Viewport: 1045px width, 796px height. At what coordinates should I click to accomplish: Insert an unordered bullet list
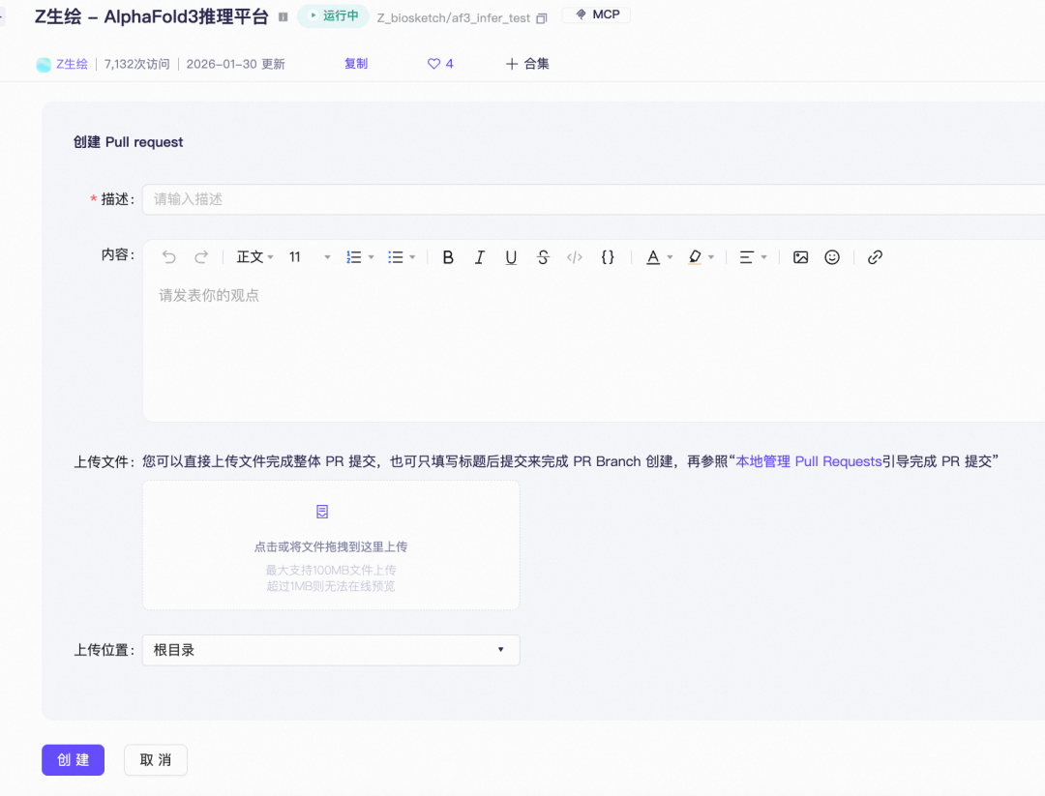click(x=395, y=257)
